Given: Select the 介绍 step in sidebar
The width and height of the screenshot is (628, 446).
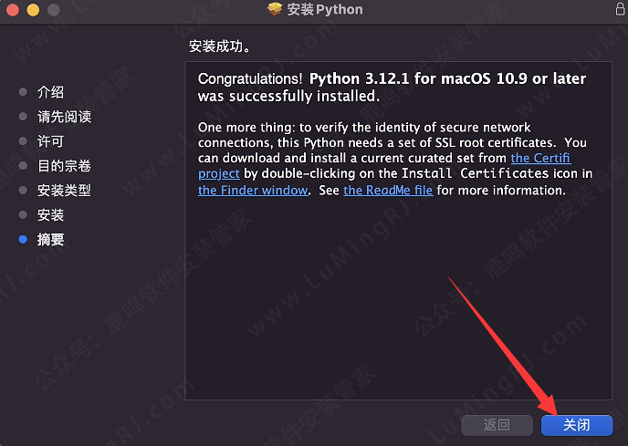Looking at the screenshot, I should 50,92.
